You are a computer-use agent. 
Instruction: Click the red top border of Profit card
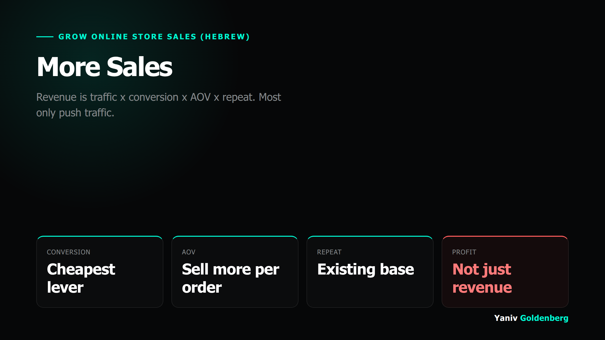505,236
